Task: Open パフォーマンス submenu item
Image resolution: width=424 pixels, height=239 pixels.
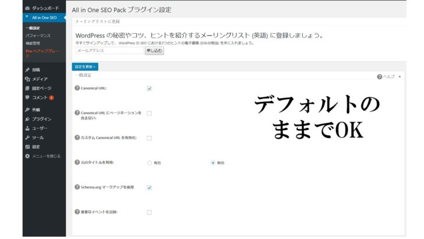Action: coord(38,36)
